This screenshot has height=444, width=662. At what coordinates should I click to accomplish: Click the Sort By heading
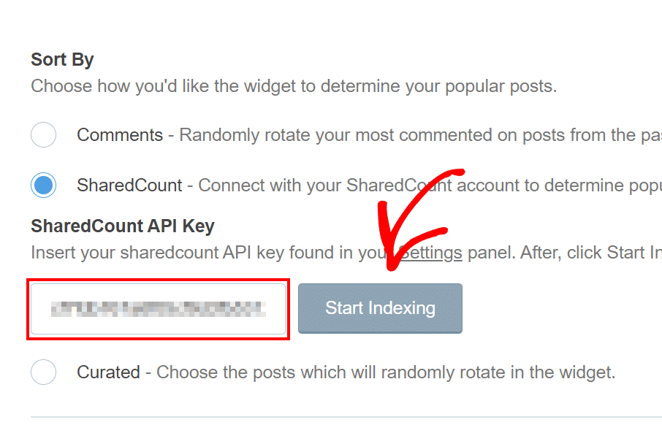coord(62,59)
